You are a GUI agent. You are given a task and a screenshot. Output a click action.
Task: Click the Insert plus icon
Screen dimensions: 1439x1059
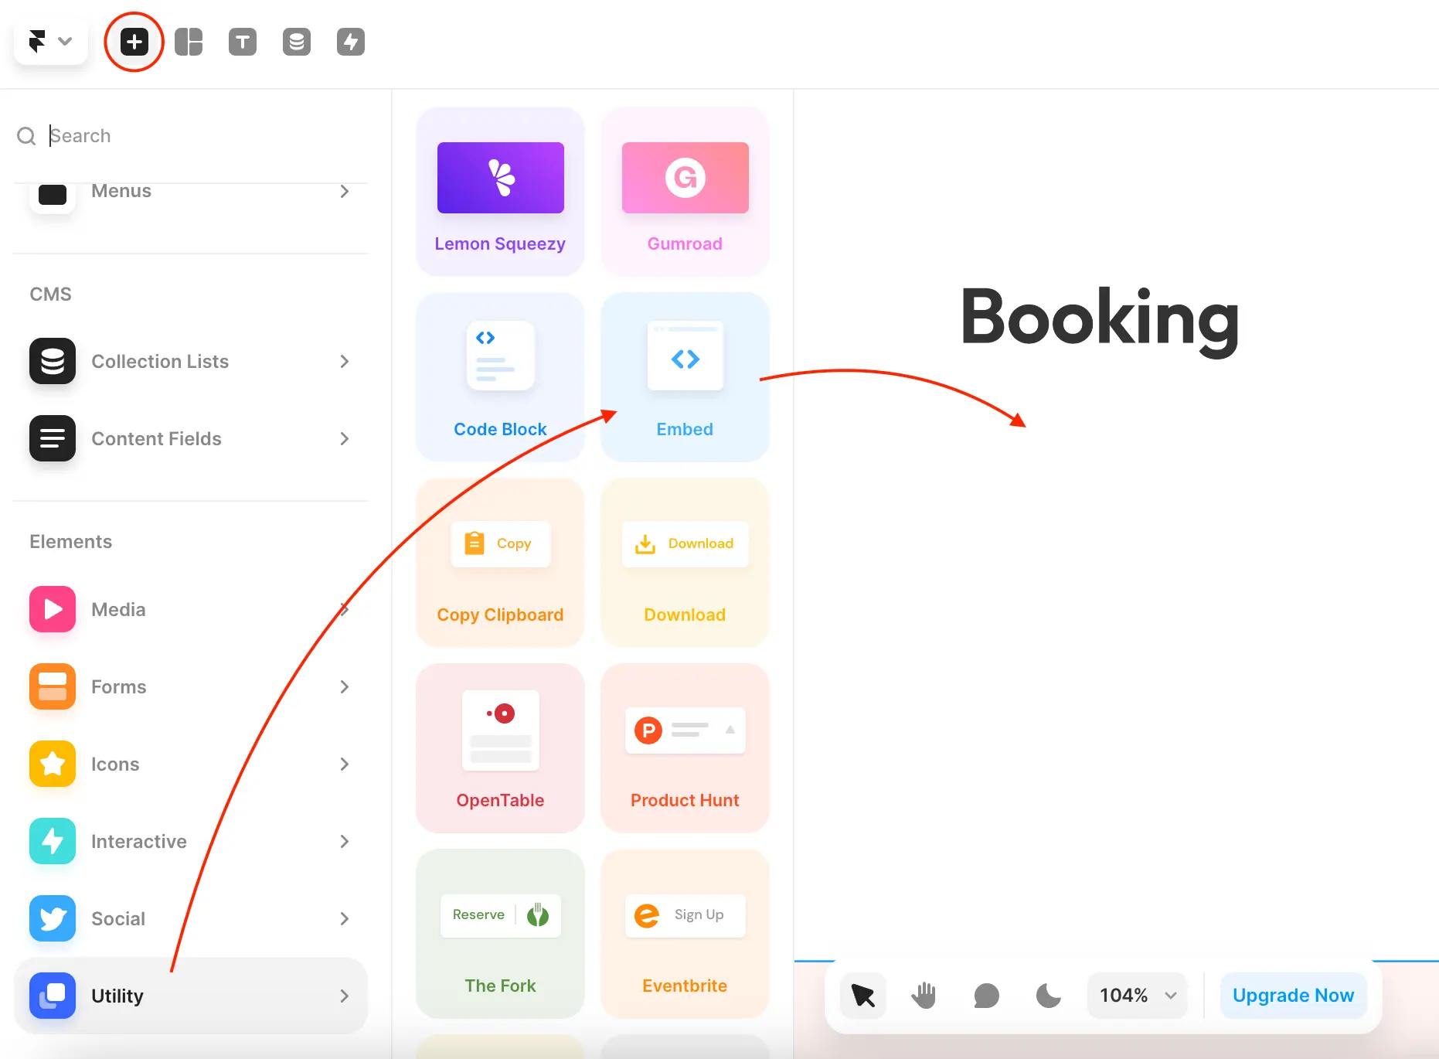[134, 42]
